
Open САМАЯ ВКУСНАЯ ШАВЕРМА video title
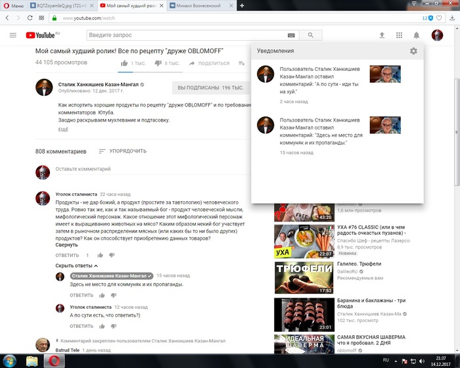[371, 340]
